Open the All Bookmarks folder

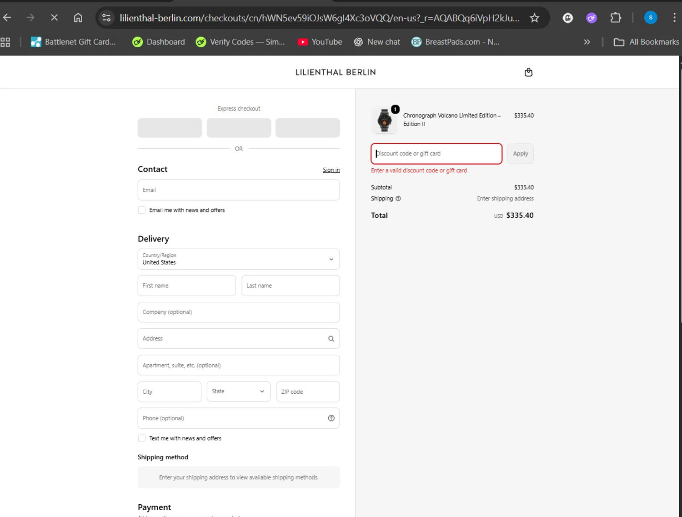(x=646, y=42)
